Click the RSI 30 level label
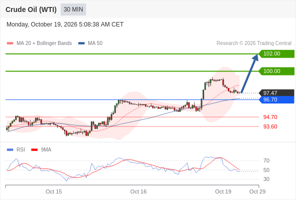296x200 pixels. click(266, 179)
